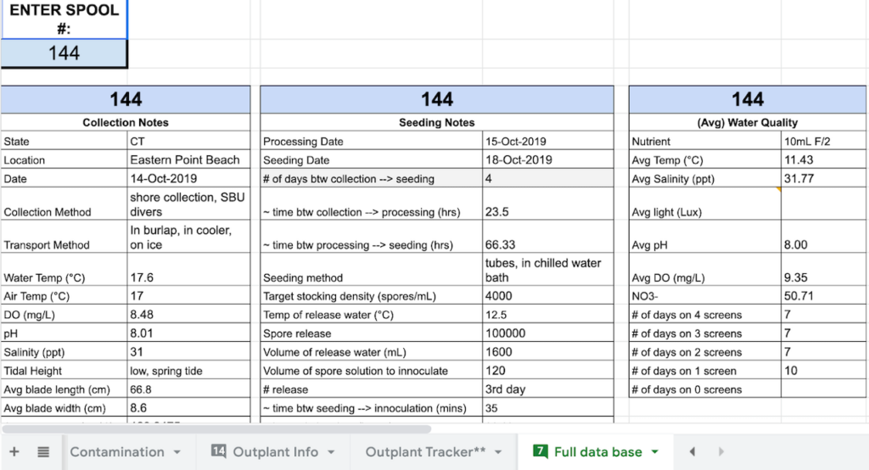Click the Nutrient value cell 10mL F/2
869x470 pixels.
pyautogui.click(x=823, y=141)
